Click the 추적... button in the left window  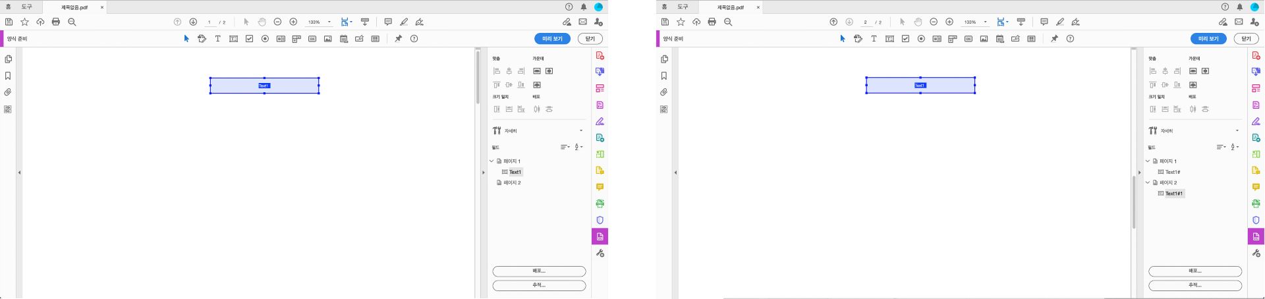click(x=539, y=286)
